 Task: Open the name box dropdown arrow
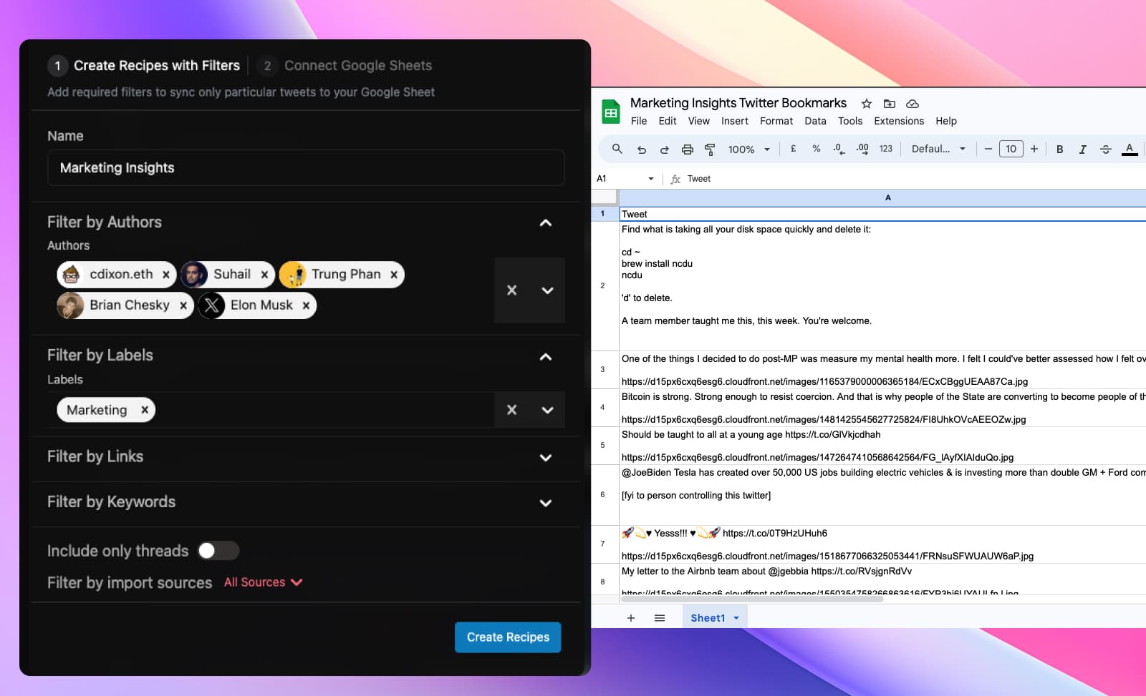pos(651,179)
